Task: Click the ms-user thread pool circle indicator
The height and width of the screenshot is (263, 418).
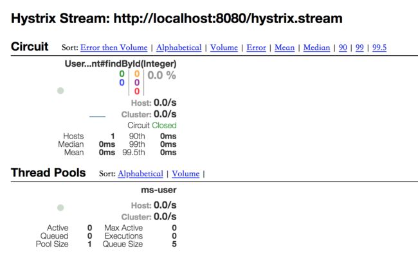Action: click(x=60, y=208)
